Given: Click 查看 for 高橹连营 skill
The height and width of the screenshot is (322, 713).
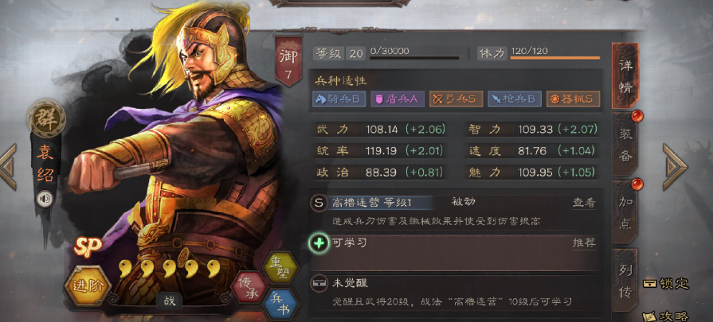Looking at the screenshot, I should coord(584,203).
